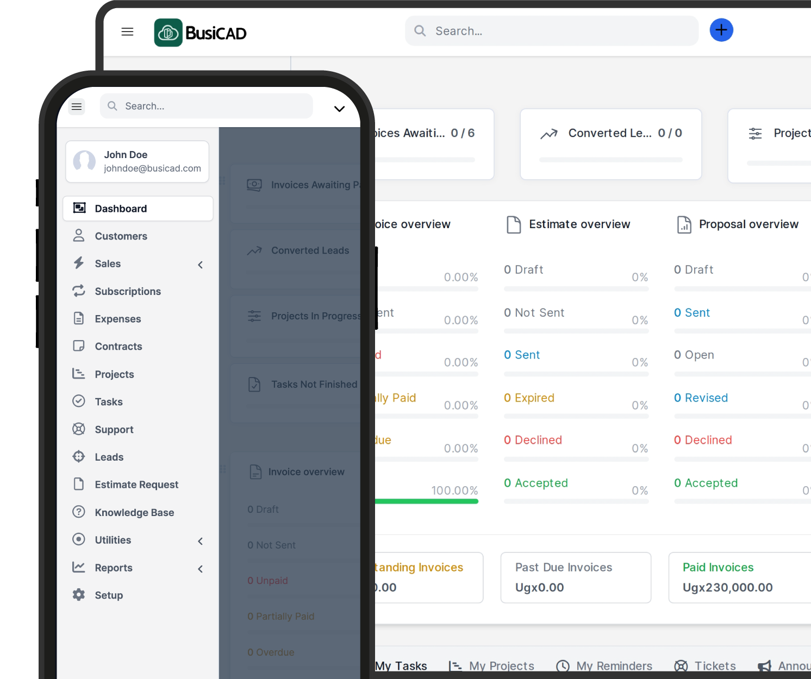
Task: Switch to the My Projects tab
Action: pyautogui.click(x=492, y=666)
